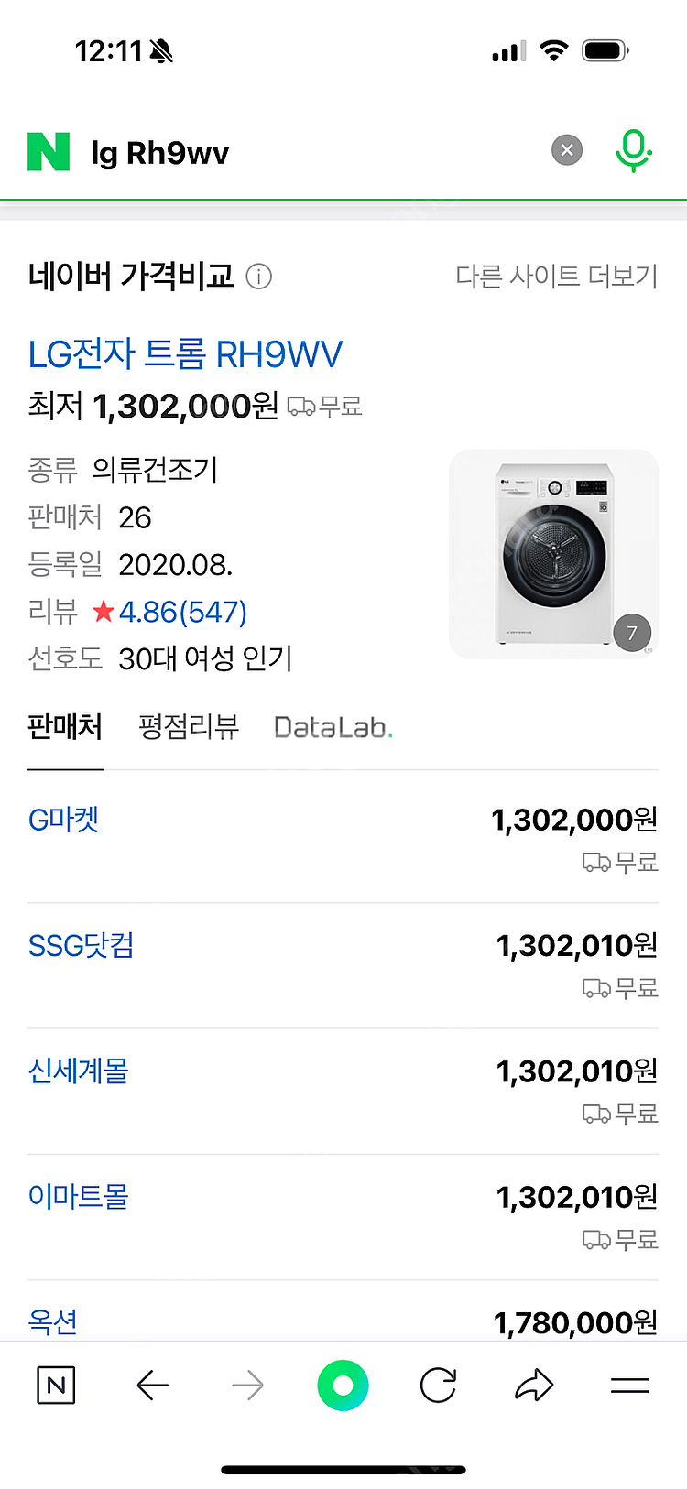Open the 4.86(547) review rating link
The height and width of the screenshot is (1489, 687).
coord(182,612)
